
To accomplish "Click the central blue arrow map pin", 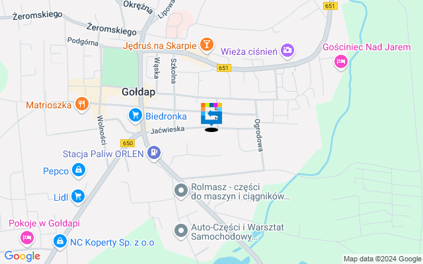I will tap(211, 114).
